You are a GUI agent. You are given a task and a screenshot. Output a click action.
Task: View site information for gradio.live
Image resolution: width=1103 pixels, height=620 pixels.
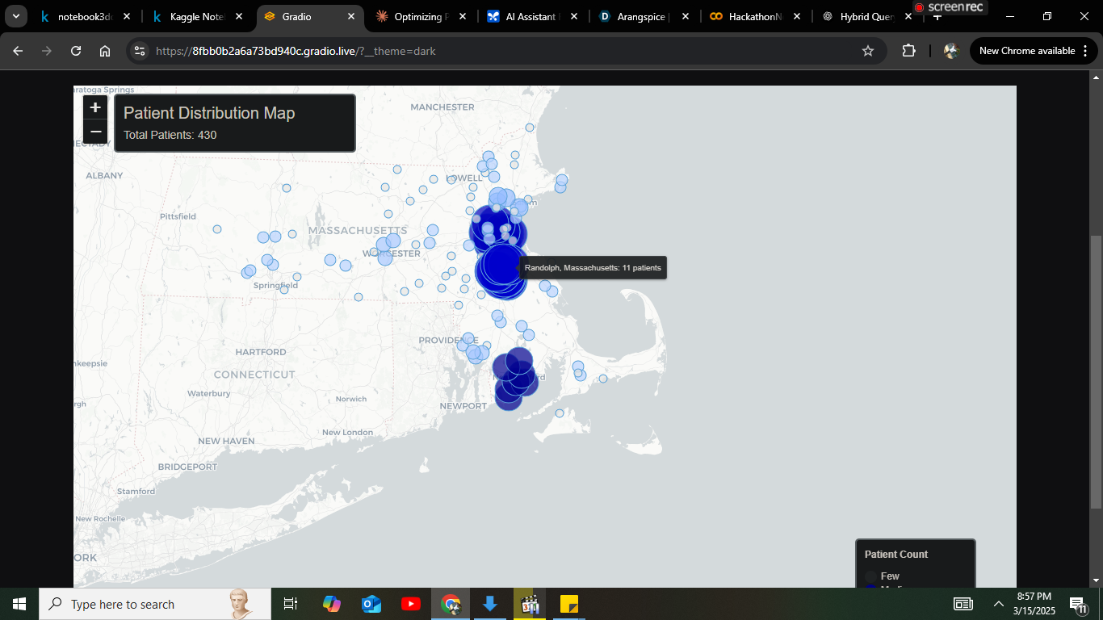[x=140, y=51]
